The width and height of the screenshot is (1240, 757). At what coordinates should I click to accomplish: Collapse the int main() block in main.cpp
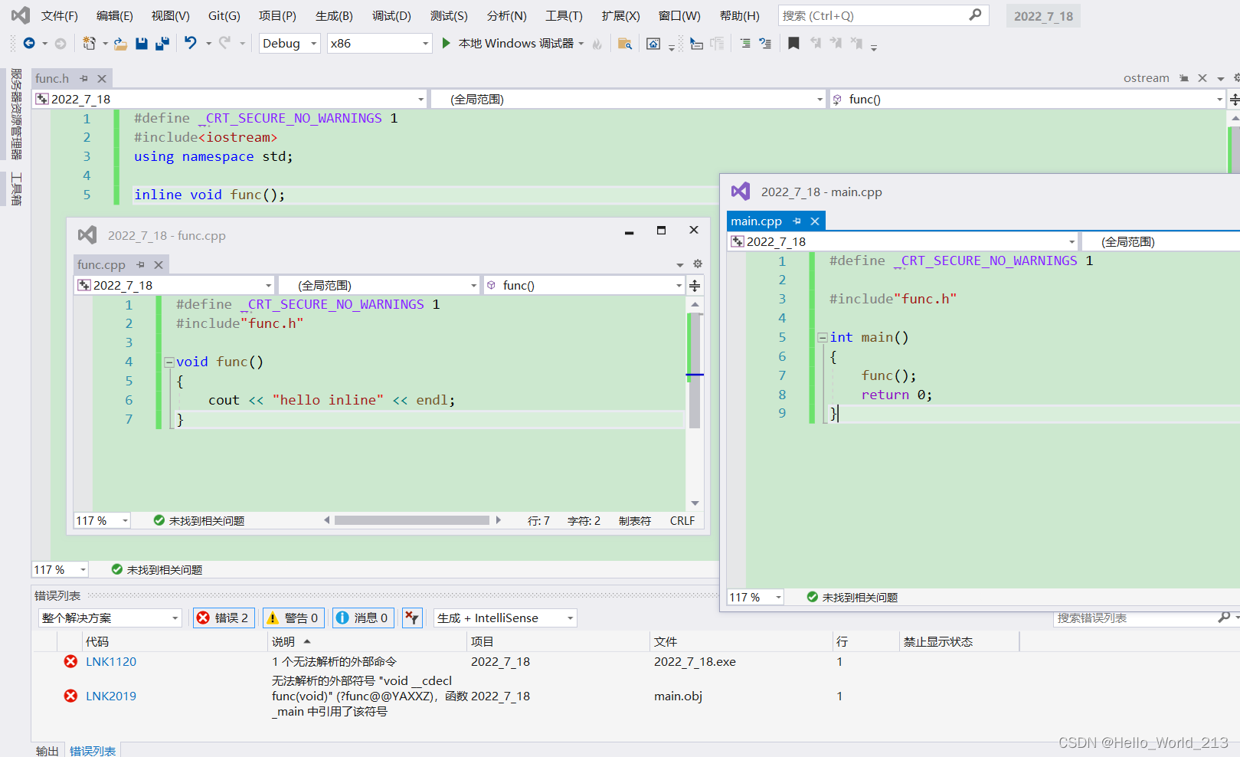(822, 337)
